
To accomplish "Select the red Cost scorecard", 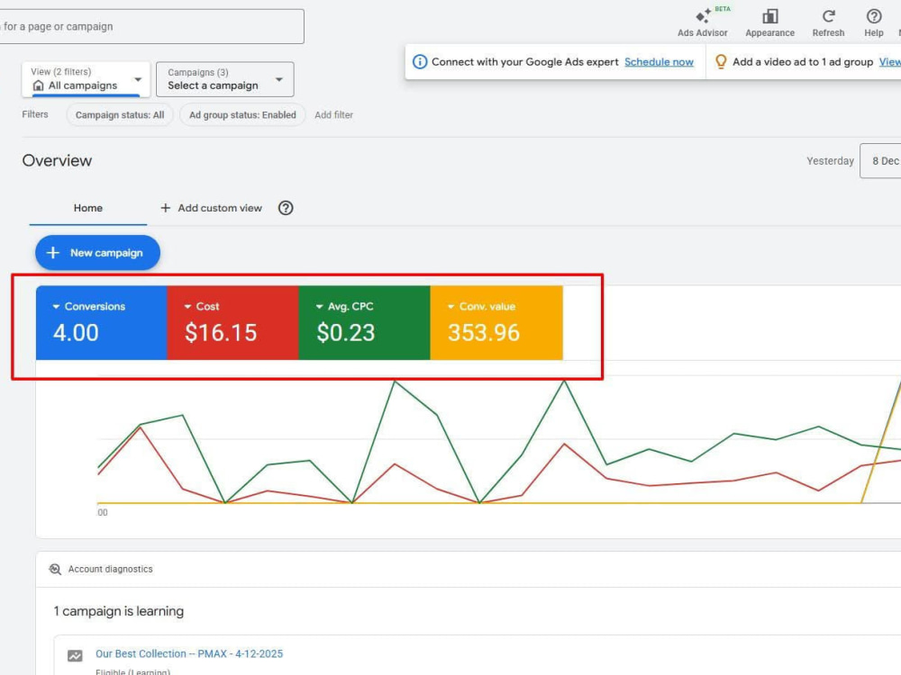I will (232, 322).
